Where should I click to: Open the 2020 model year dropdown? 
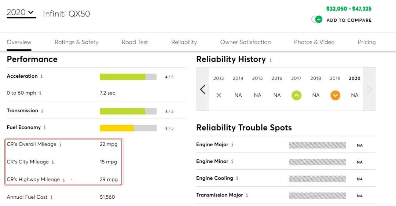tap(21, 13)
